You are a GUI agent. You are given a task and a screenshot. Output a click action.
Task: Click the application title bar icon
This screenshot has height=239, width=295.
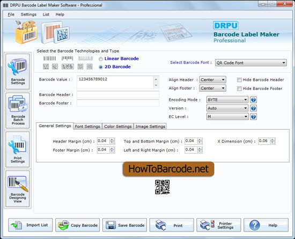coord(6,5)
